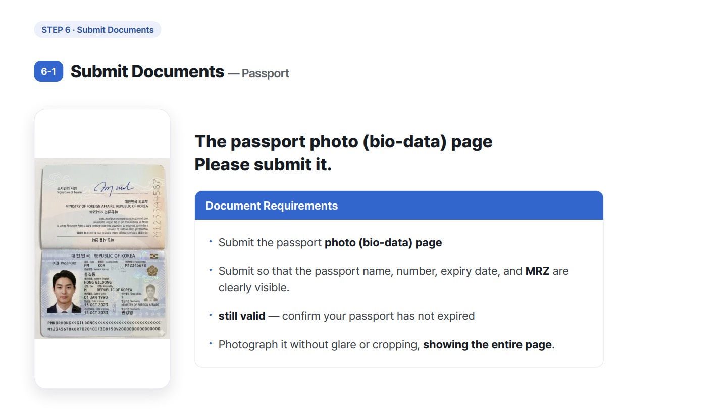This screenshot has height=409, width=727.
Task: Click the 15 OCT 2033 expiry date
Action: [96, 313]
